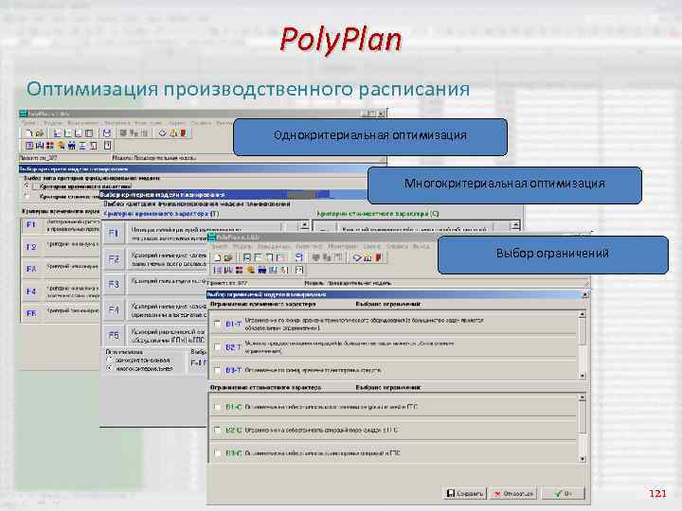Click the eraser-shaped icon in the front window toolbar
Image resolution: width=682 pixels, height=511 pixels.
pos(357,257)
